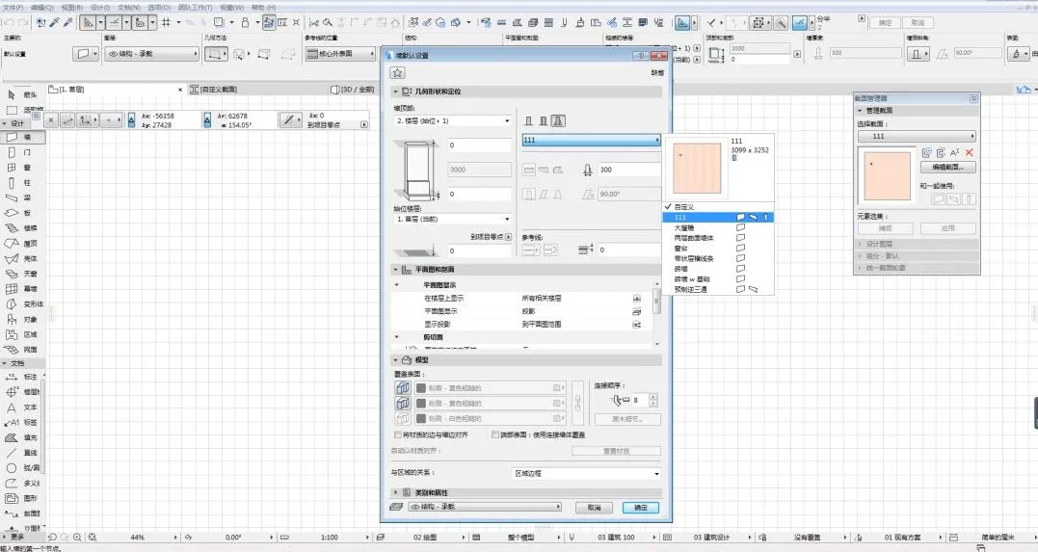Select the Curtain Wall tool in toolbox
Image resolution: width=1038 pixels, height=552 pixels.
(x=22, y=289)
